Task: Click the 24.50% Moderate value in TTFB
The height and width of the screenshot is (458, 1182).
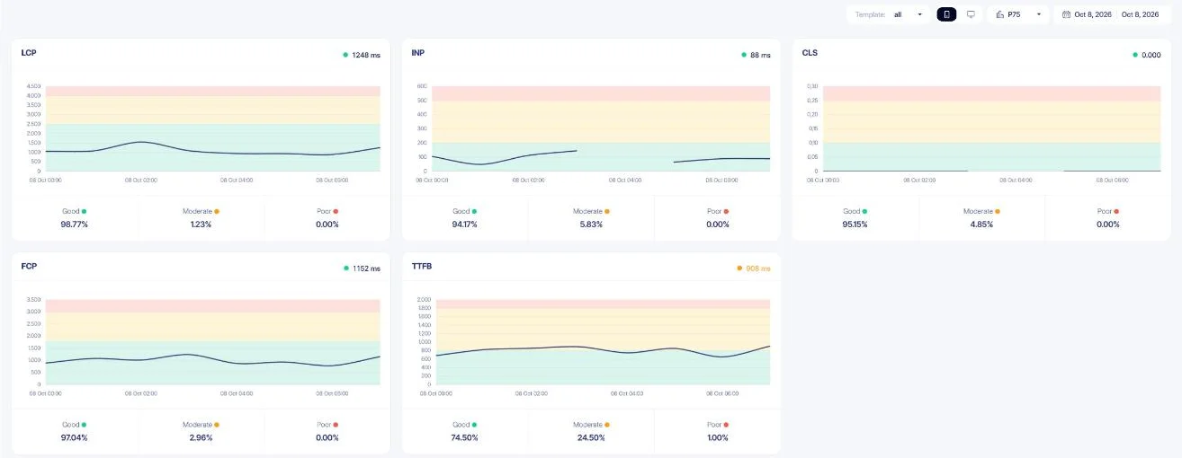Action: click(591, 438)
